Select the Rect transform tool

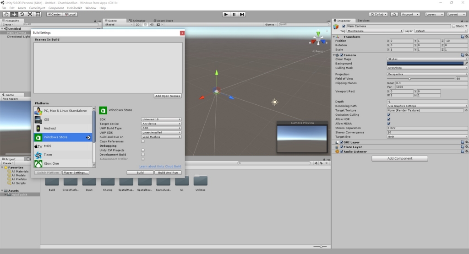coord(38,14)
